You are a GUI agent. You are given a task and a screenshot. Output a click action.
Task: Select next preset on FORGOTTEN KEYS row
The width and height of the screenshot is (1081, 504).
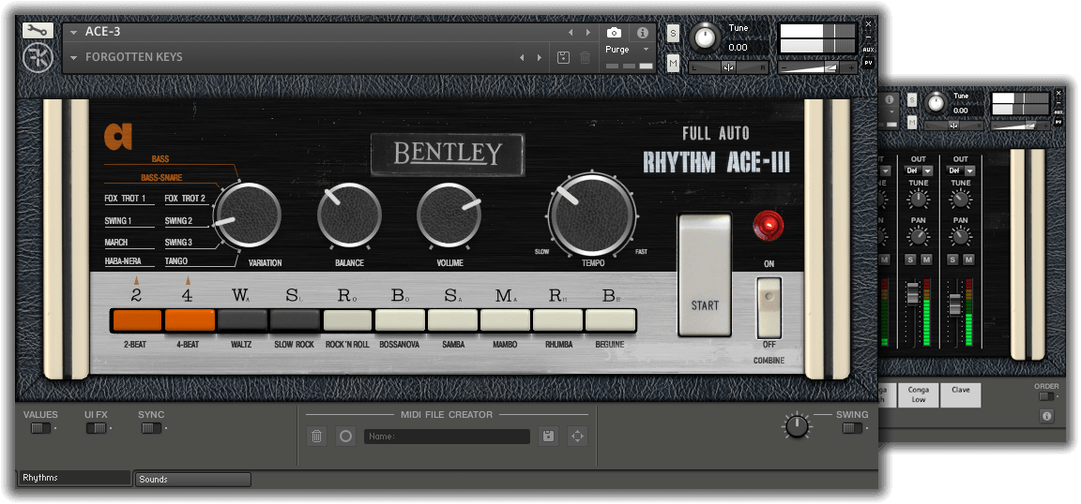point(540,58)
